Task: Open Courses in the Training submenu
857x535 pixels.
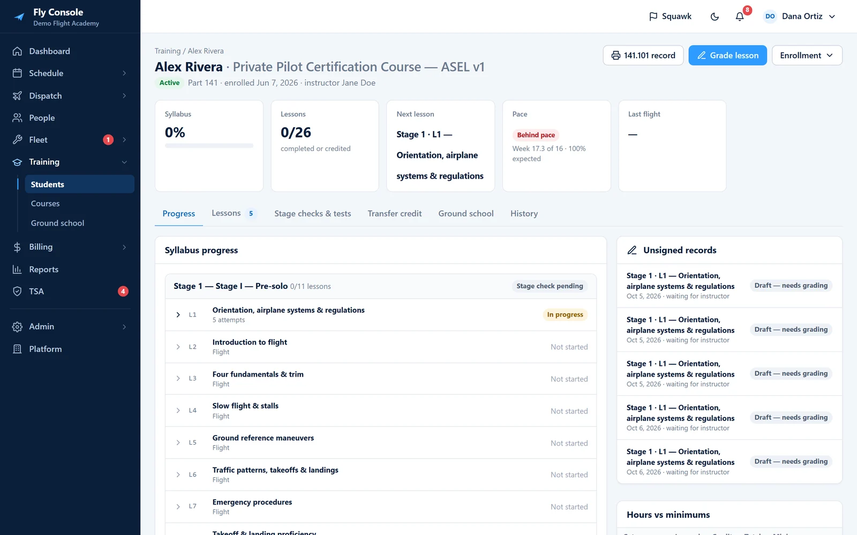Action: (x=45, y=204)
